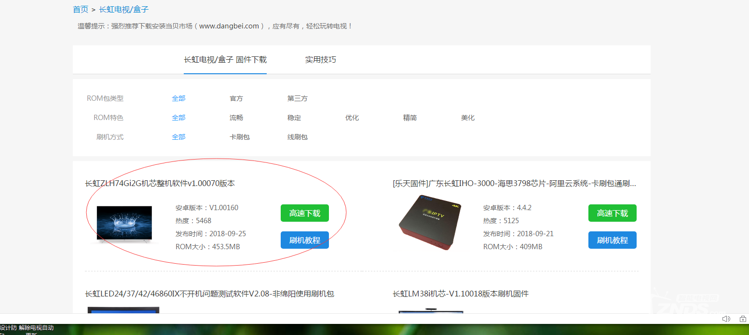Open the 长虹ZLH74Gi2G TV thumbnail image
749x335 pixels.
pos(124,224)
